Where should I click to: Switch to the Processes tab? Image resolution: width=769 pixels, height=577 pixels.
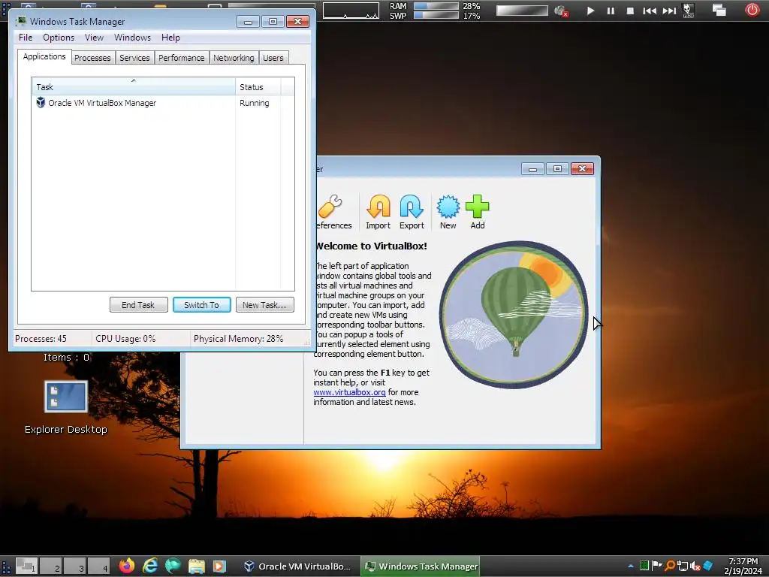point(92,58)
